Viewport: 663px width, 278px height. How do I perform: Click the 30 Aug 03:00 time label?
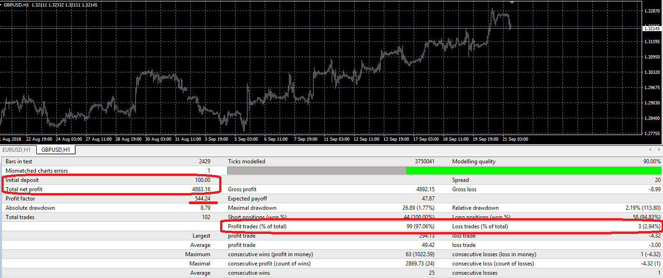[x=159, y=139]
